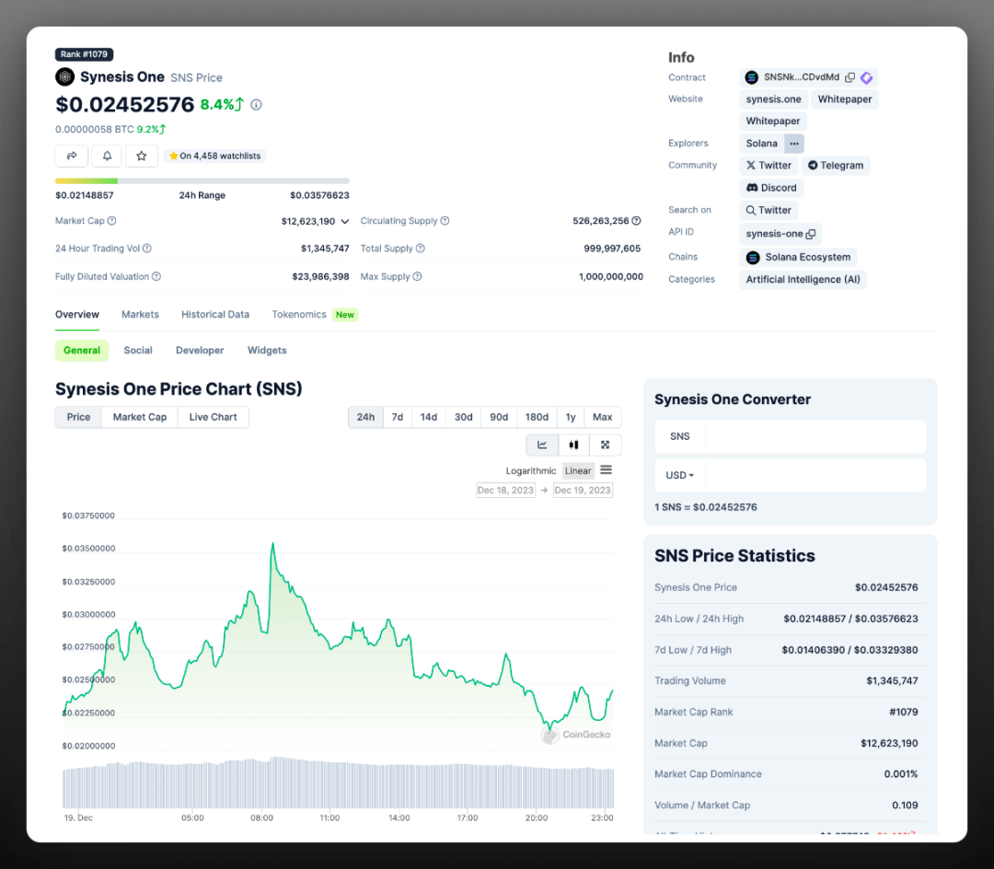Switch to candlestick chart view icon
Screen dimensions: 994x869
(x=573, y=445)
